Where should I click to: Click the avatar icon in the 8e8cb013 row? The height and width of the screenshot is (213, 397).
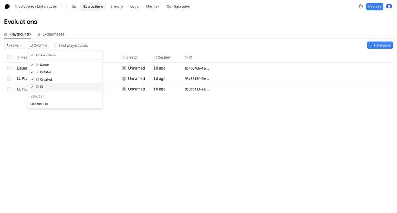124,89
